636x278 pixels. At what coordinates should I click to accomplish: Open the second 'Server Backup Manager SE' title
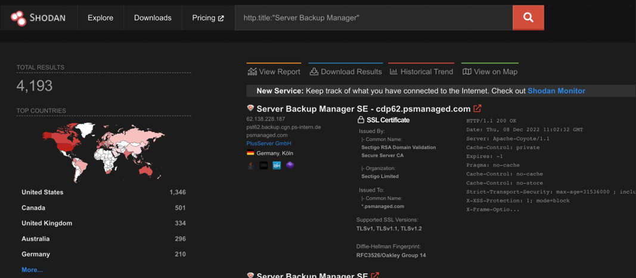point(312,276)
